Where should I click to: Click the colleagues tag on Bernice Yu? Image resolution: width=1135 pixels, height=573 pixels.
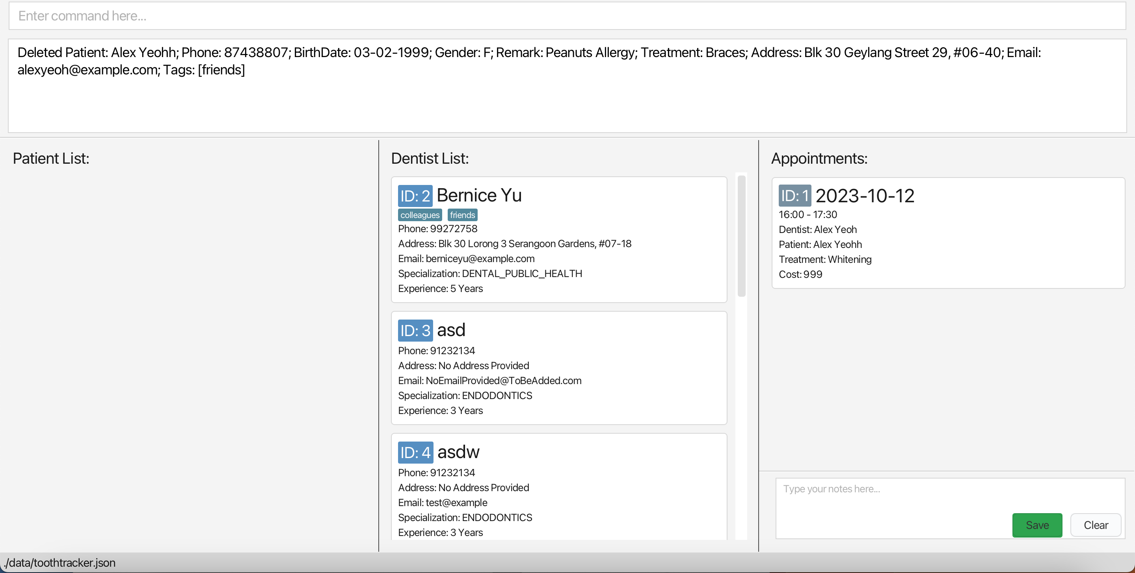419,215
